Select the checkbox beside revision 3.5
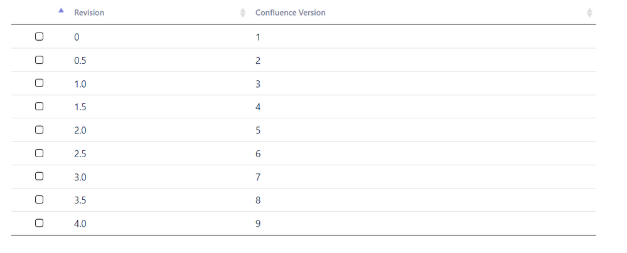627x253 pixels. (39, 199)
